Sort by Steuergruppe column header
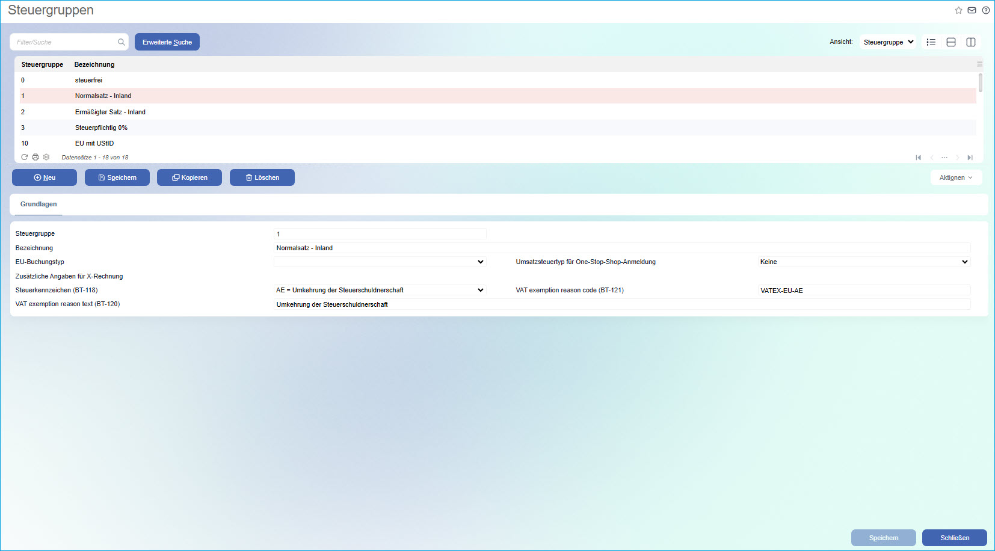 42,64
